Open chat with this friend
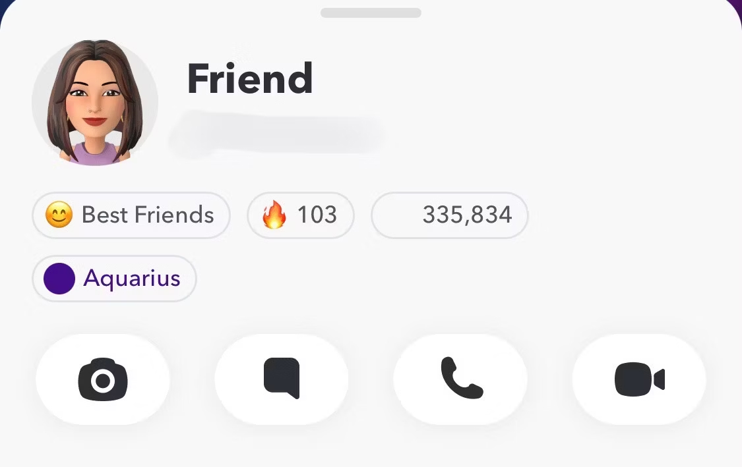Viewport: 742px width, 467px height. tap(282, 379)
